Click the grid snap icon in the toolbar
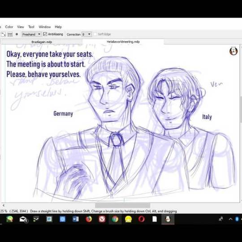The width and height of the screenshot is (242, 242). coord(10,34)
